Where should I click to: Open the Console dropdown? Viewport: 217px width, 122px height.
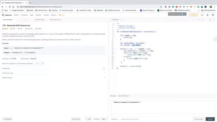[x=115, y=119]
